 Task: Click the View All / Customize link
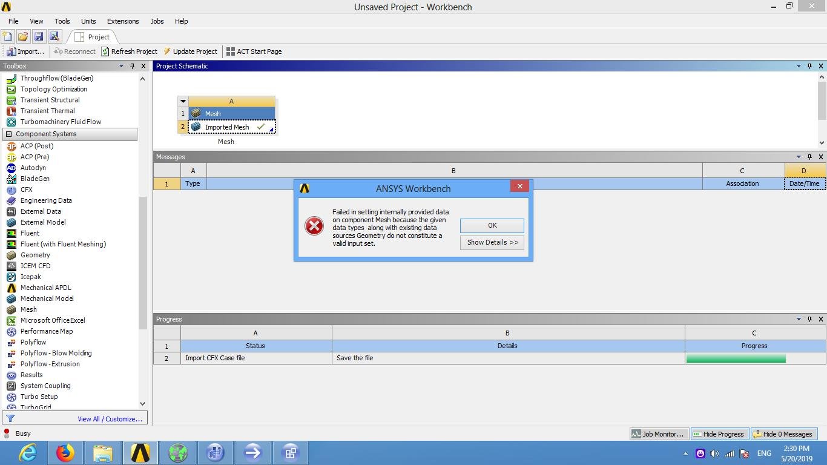point(110,419)
